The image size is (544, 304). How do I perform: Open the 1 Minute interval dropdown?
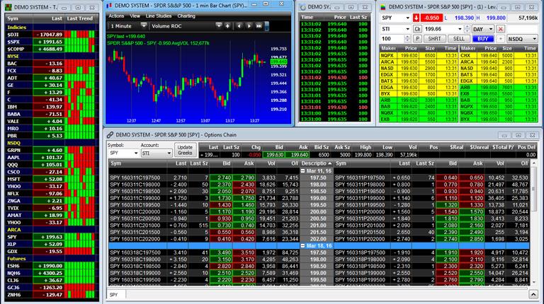tap(144, 26)
